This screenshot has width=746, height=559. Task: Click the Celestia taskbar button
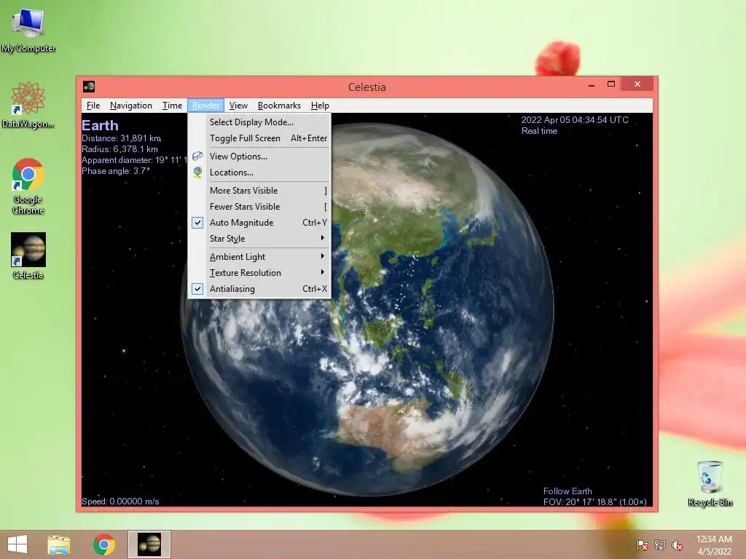click(x=149, y=544)
